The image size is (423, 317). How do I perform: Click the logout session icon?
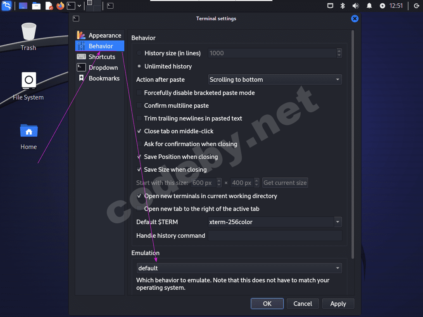[x=416, y=6]
